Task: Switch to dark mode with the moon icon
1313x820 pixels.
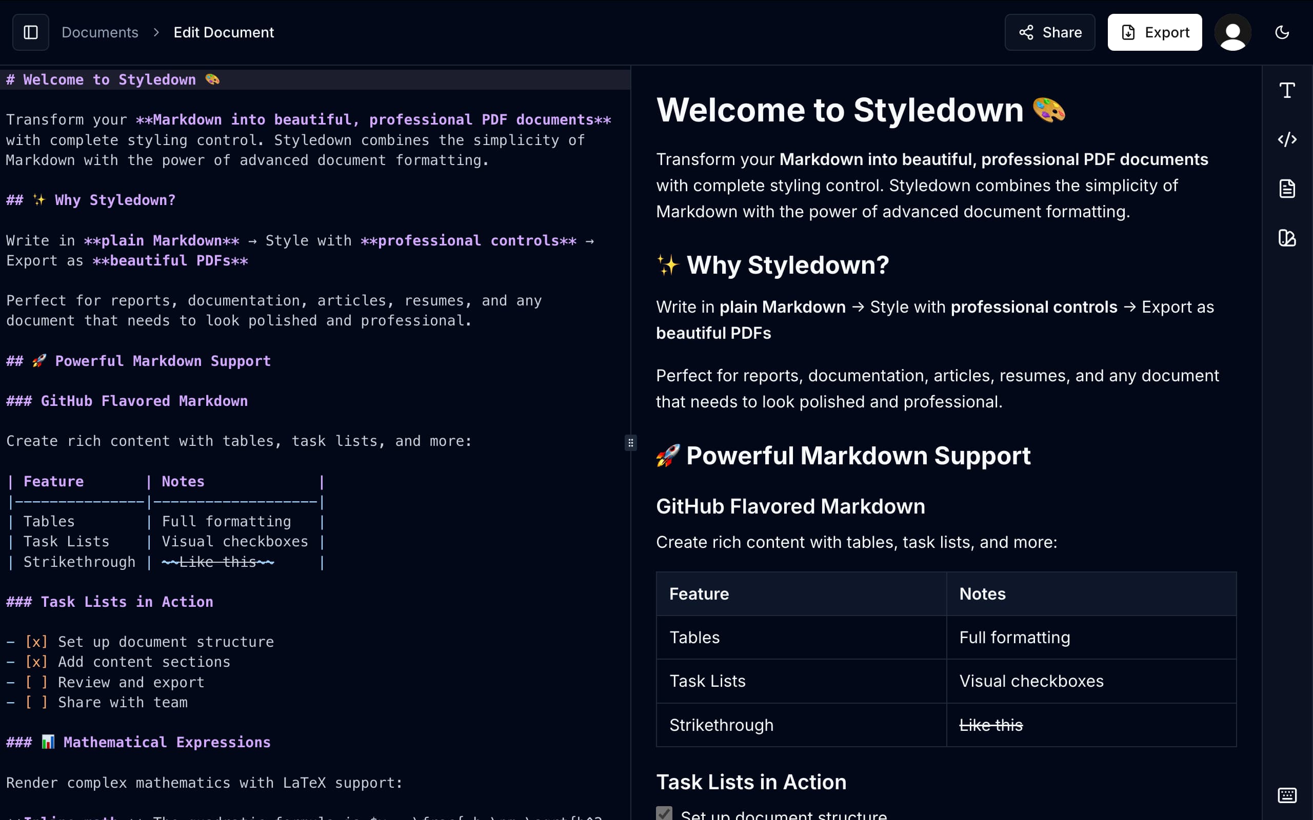Action: click(x=1283, y=32)
